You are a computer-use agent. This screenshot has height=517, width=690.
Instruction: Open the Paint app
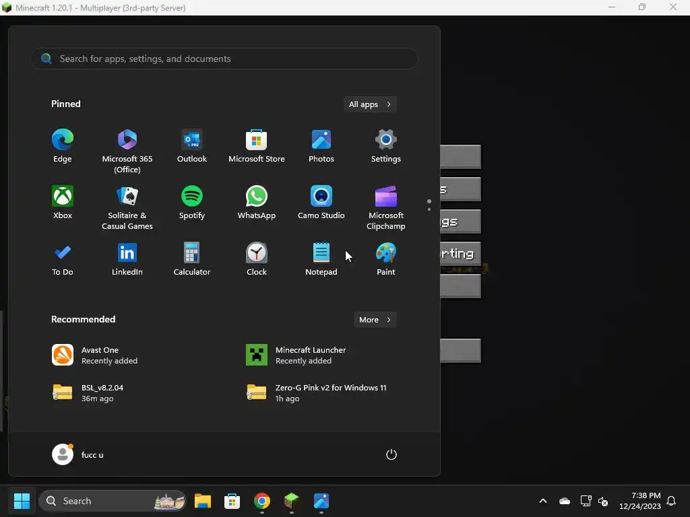[x=386, y=259]
